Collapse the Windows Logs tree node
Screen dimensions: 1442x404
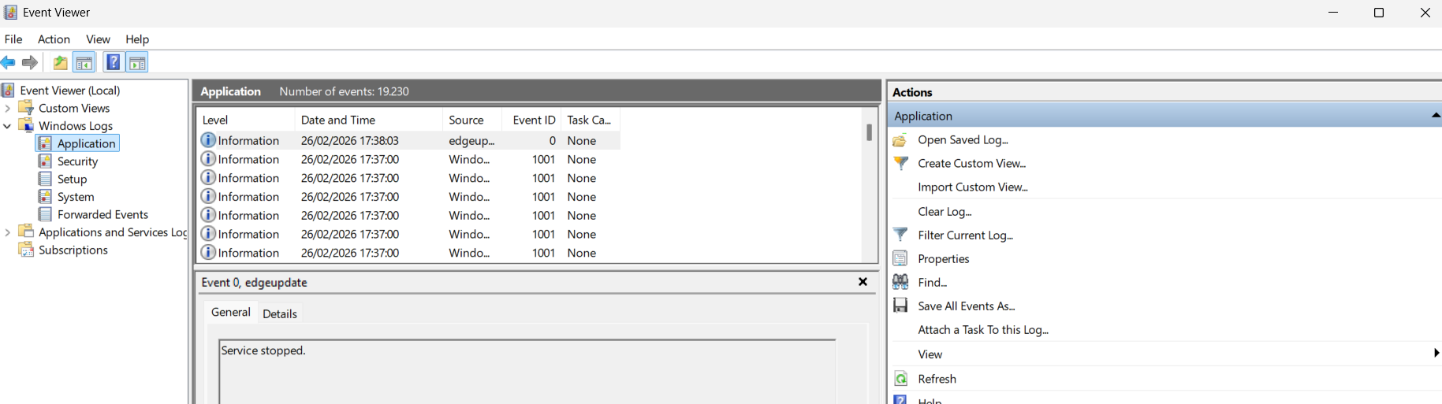8,126
